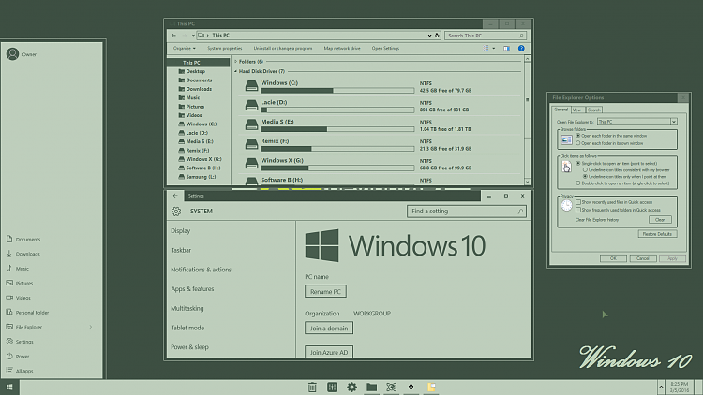The image size is (703, 395).
Task: Go back in Settings window
Action: pos(175,196)
